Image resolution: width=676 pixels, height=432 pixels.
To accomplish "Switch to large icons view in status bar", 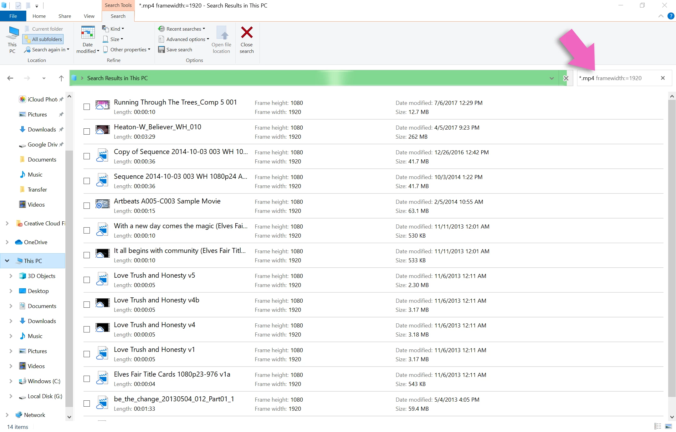I will [x=668, y=426].
